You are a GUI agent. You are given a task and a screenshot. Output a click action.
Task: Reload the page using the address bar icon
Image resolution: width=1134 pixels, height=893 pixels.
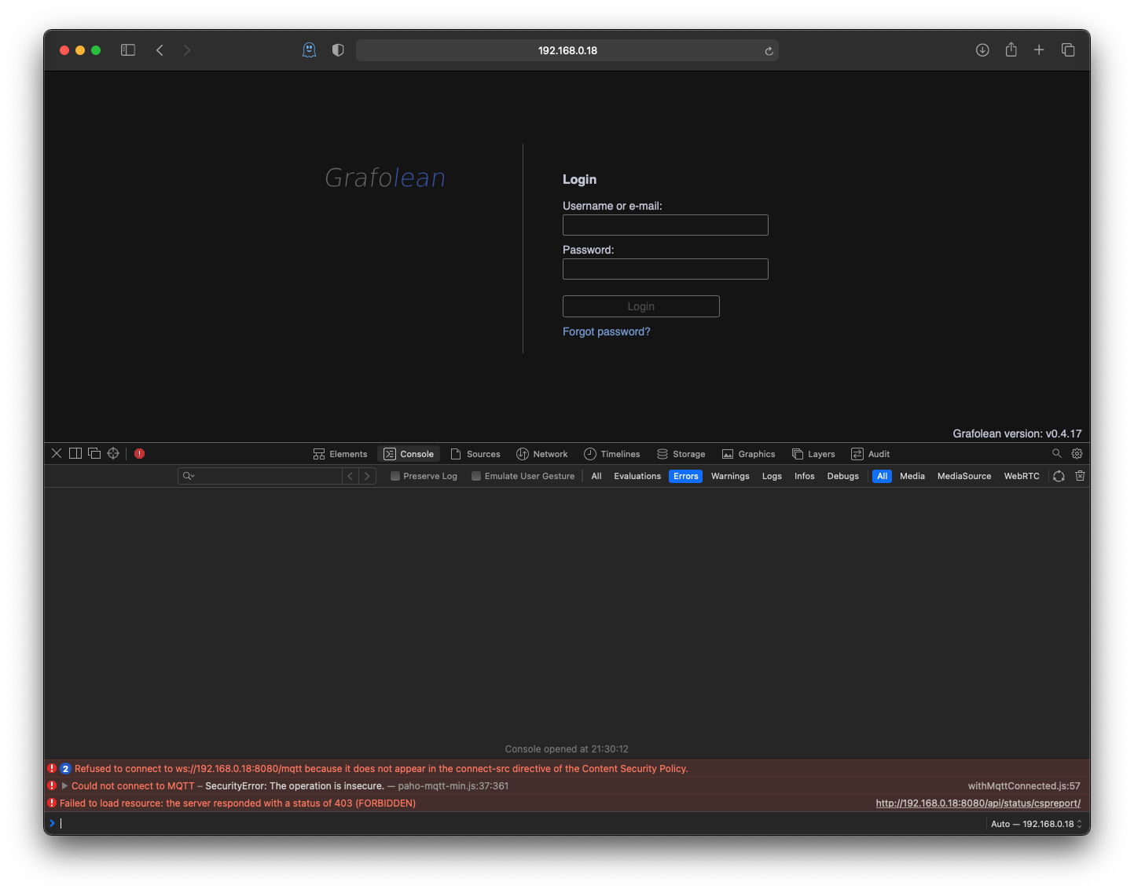[x=768, y=50]
